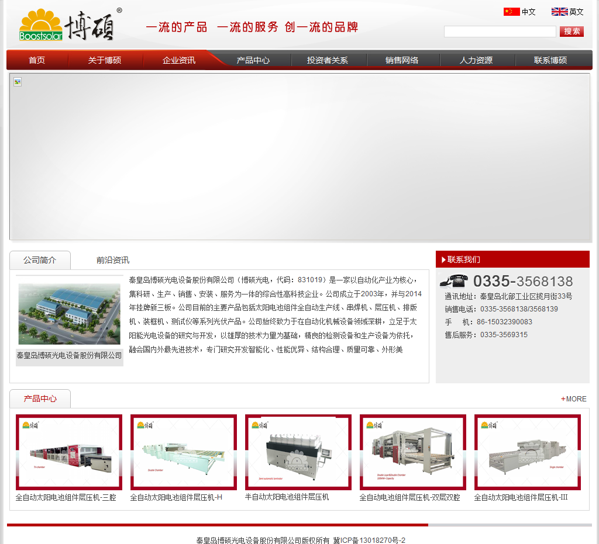Click the company factory aerial image
Image resolution: width=599 pixels, height=544 pixels.
pyautogui.click(x=70, y=314)
